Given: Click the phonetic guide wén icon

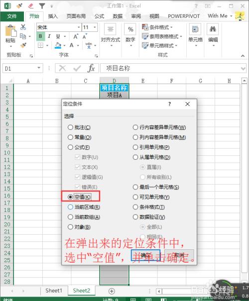Looking at the screenshot, I should (89, 45).
